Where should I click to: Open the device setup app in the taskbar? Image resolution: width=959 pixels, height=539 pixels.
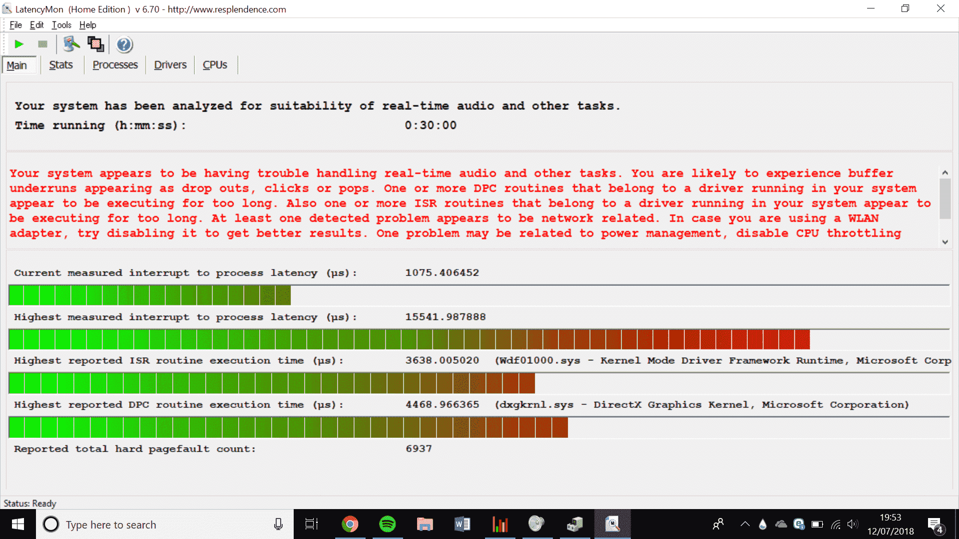[575, 524]
